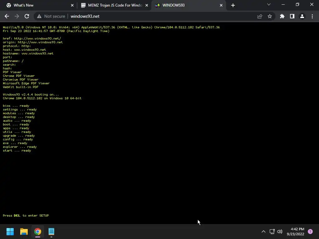Click the 'Fri Sep 23 2022 16:41:57' date line
Screen dimensions: 319x239
[56, 31]
